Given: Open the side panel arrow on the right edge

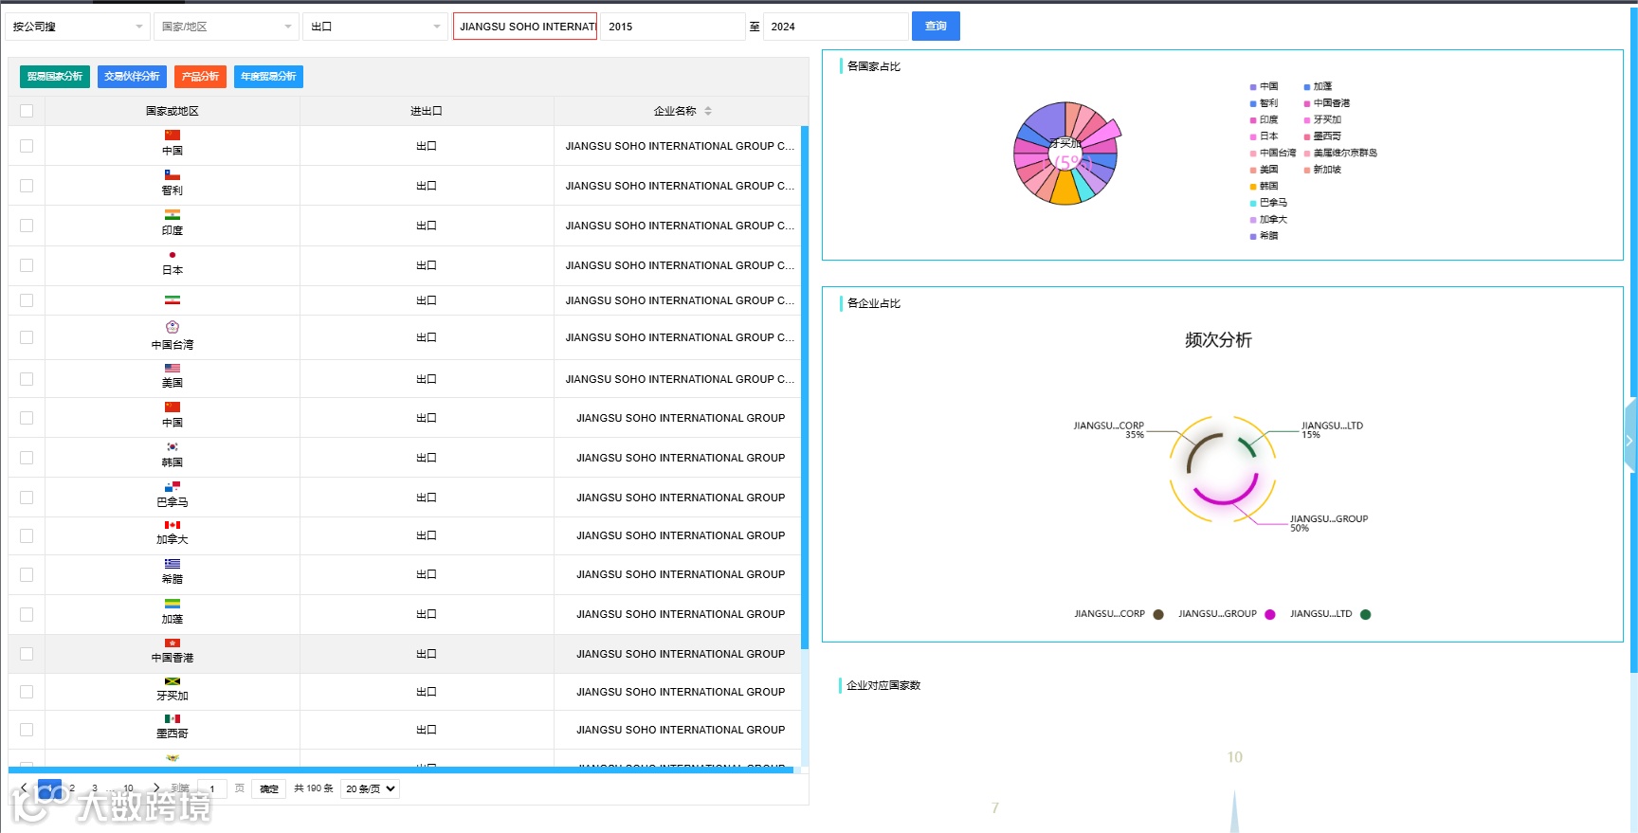Looking at the screenshot, I should pyautogui.click(x=1630, y=441).
